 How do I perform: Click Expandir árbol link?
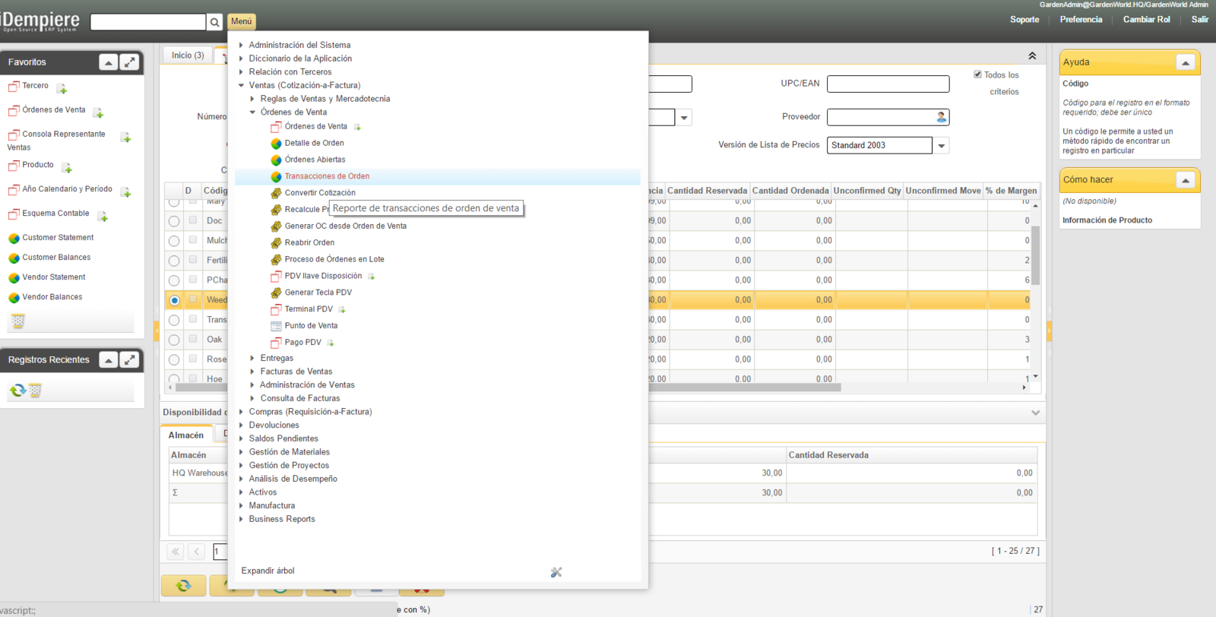[268, 571]
